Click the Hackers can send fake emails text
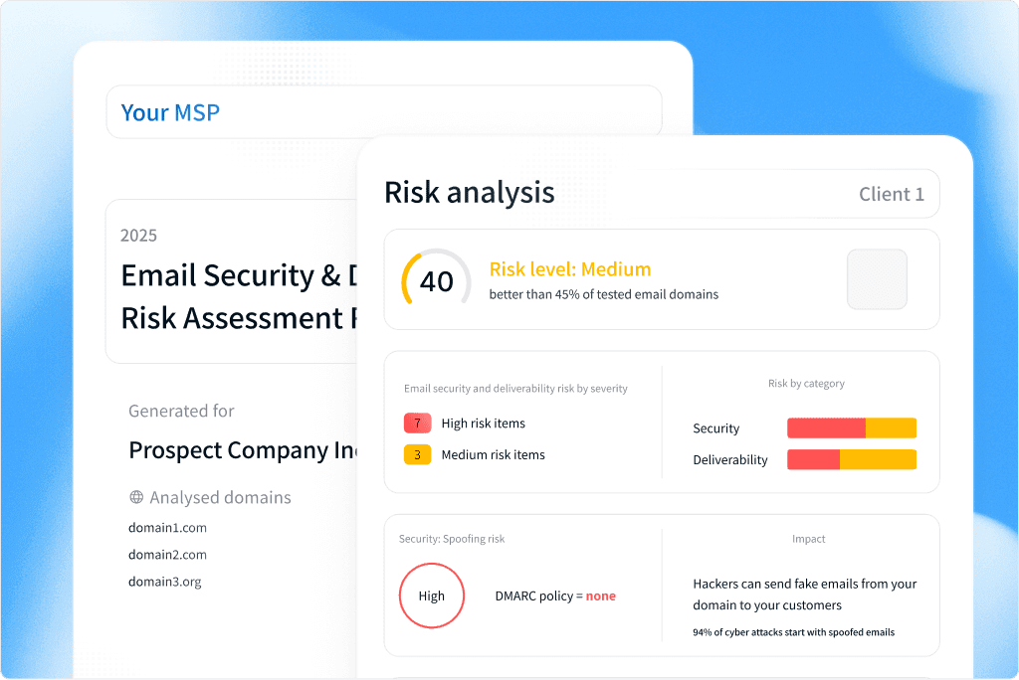The height and width of the screenshot is (680, 1019). click(804, 595)
